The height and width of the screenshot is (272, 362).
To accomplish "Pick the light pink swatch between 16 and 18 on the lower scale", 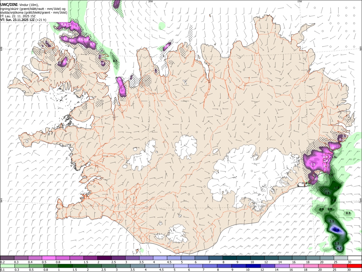I will (297, 266).
